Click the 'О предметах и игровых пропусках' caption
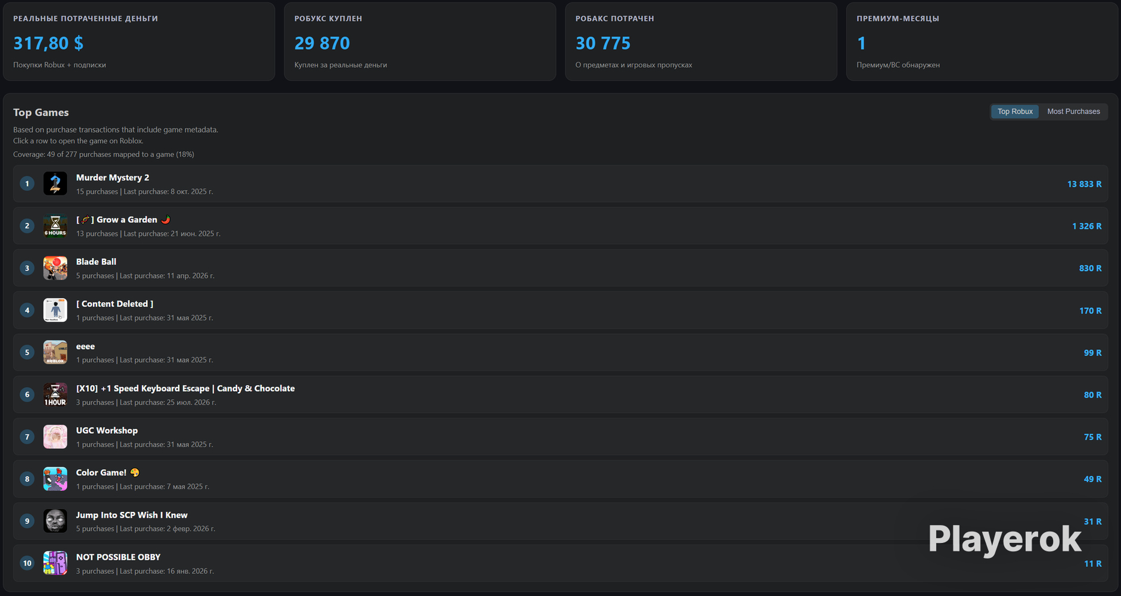Viewport: 1121px width, 596px height. pos(634,65)
